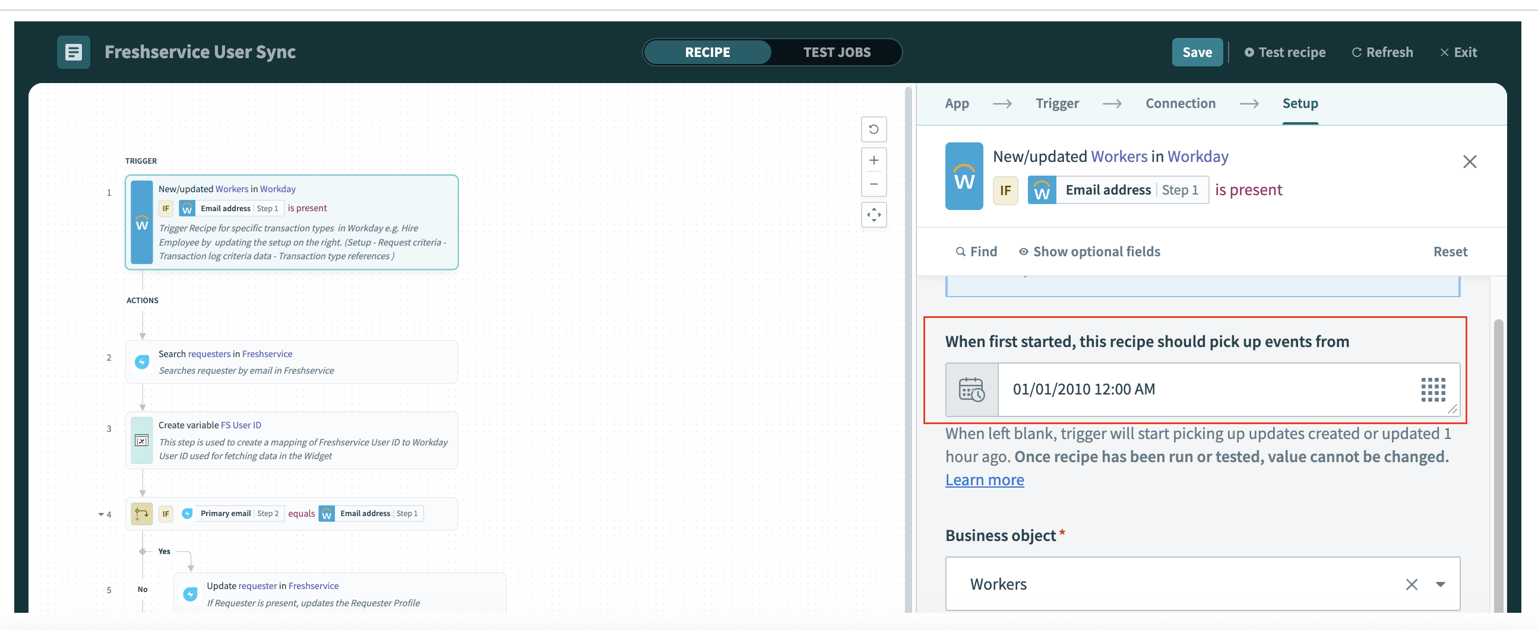
Task: Refresh the recipe editor
Action: (1382, 52)
